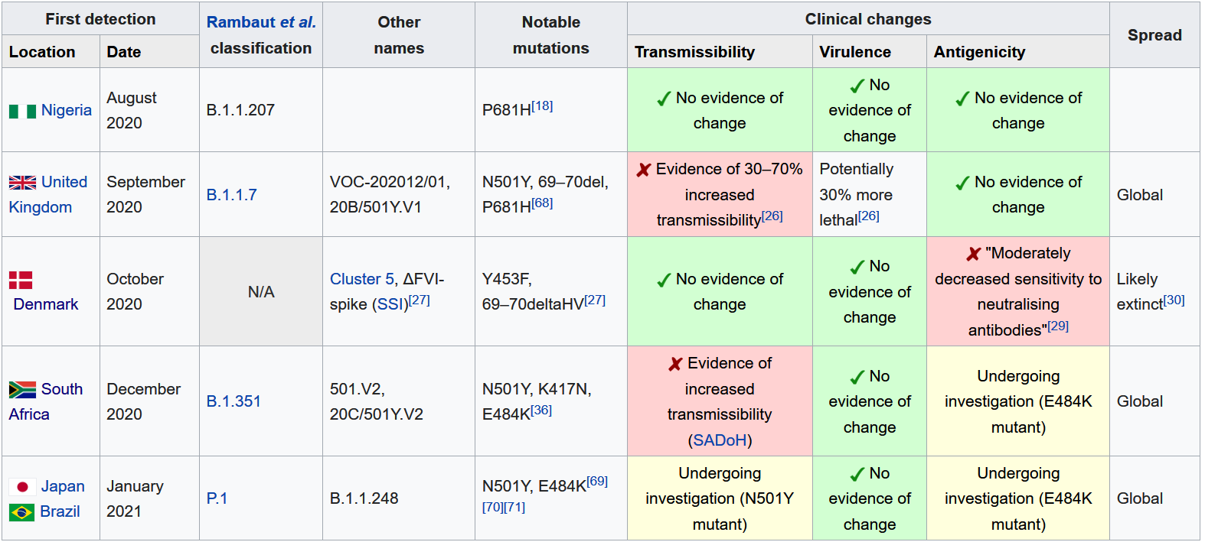The image size is (1205, 542).
Task: Follow the P.1 variant link
Action: [217, 498]
